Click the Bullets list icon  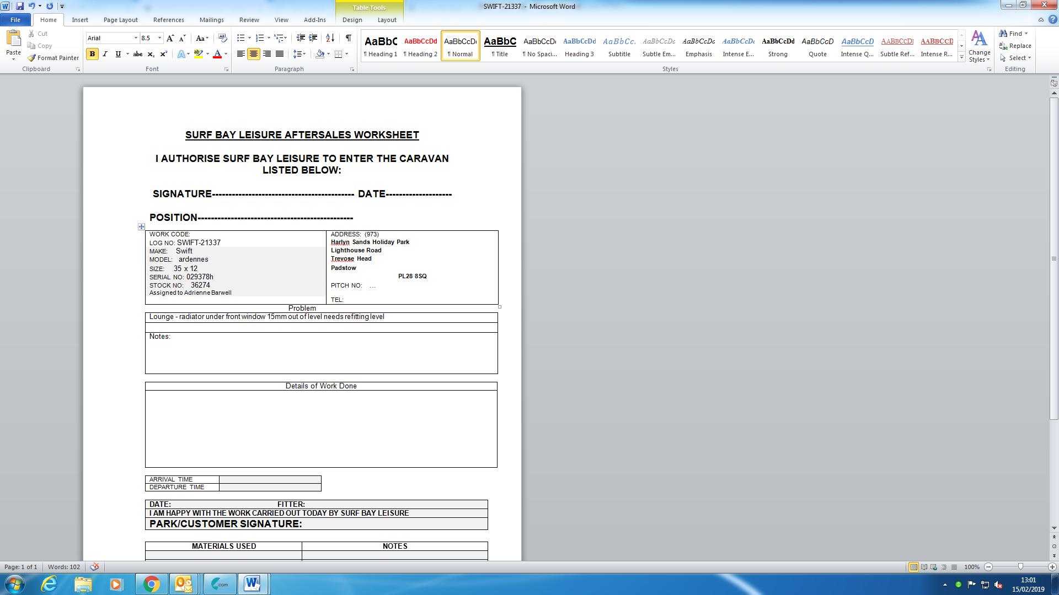tap(240, 38)
